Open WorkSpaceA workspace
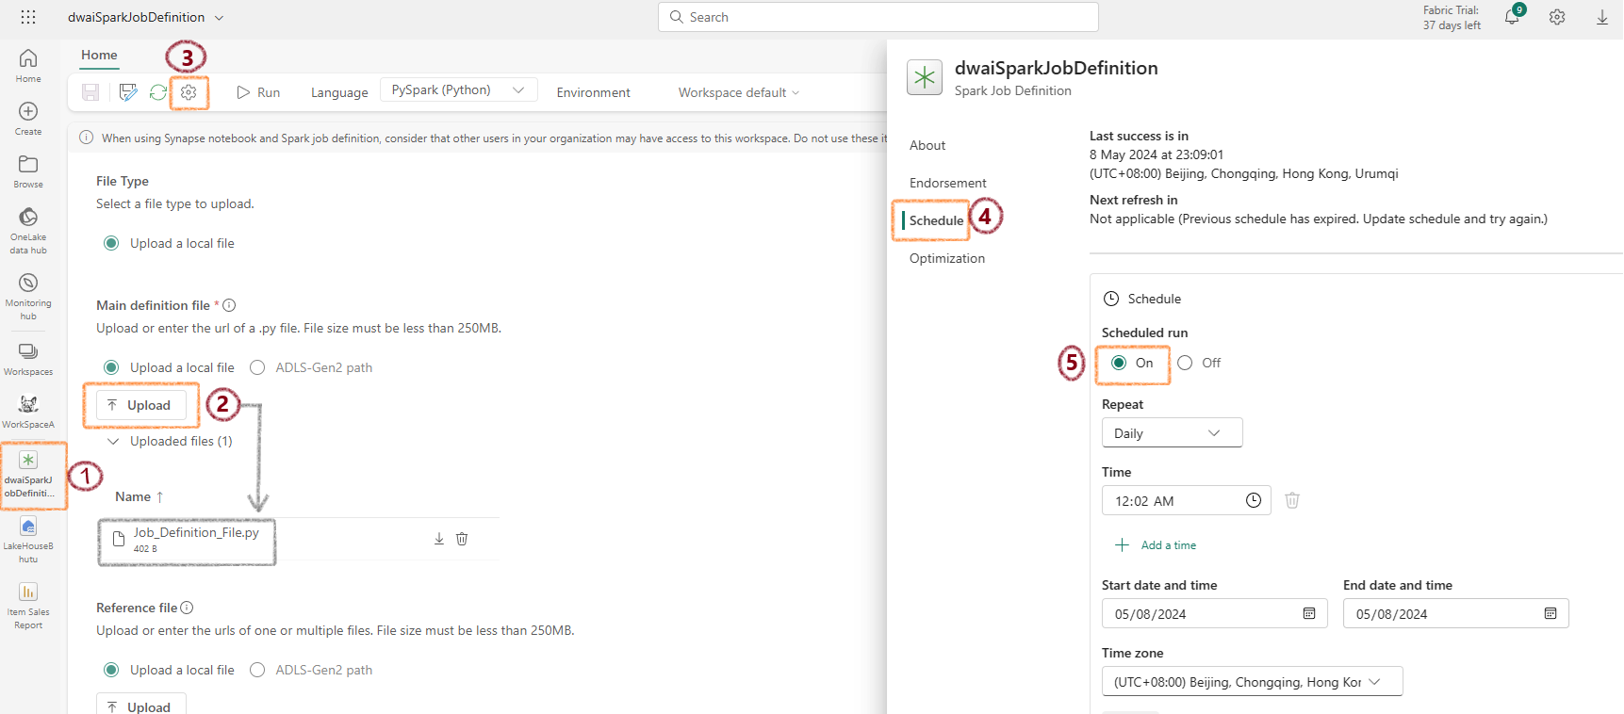Screen dimensions: 1624x714 (x=28, y=412)
